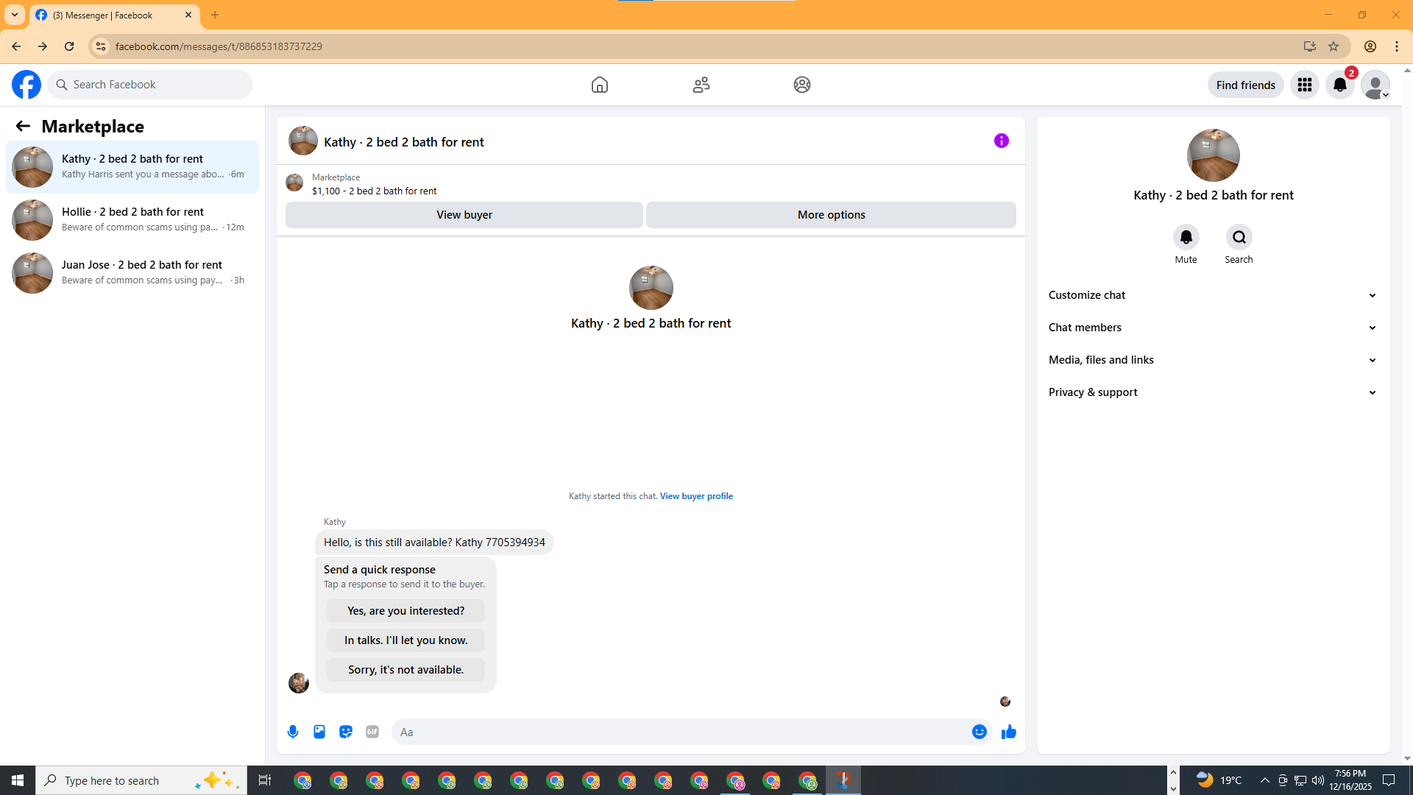Open the Friends icon in top navigation
Viewport: 1413px width, 795px height.
pyautogui.click(x=701, y=85)
